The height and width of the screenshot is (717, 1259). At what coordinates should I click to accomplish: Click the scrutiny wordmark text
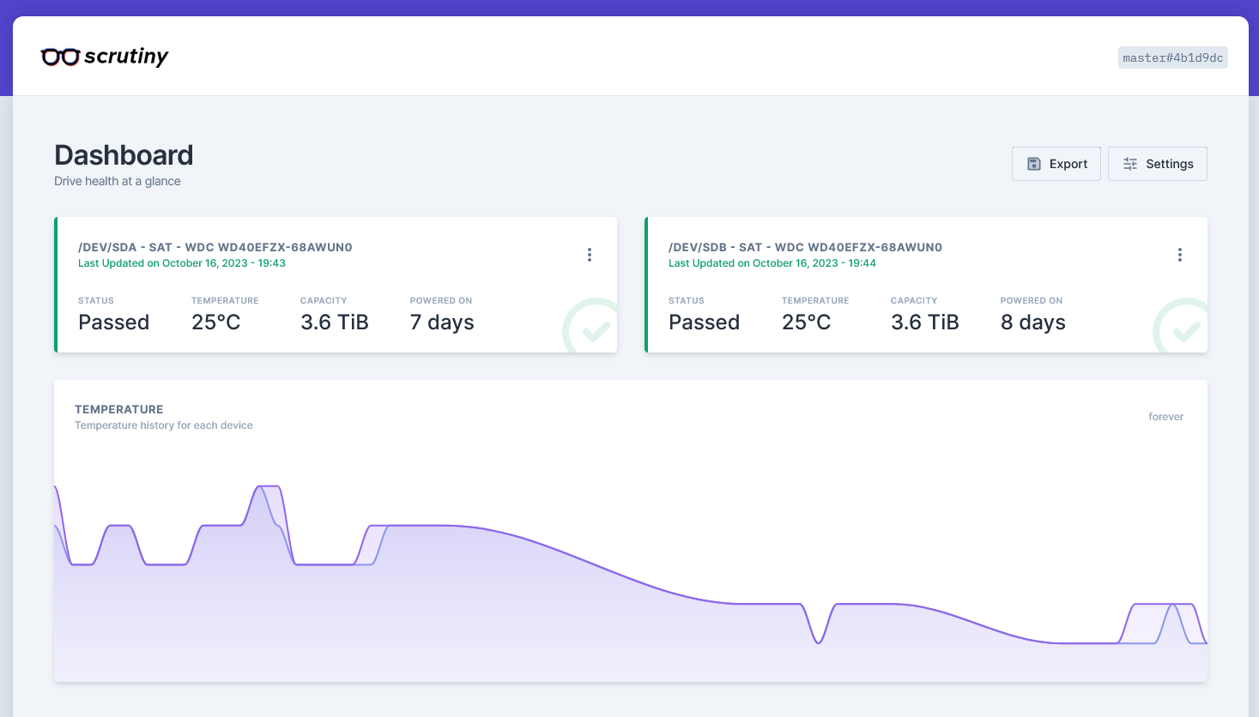coord(126,57)
